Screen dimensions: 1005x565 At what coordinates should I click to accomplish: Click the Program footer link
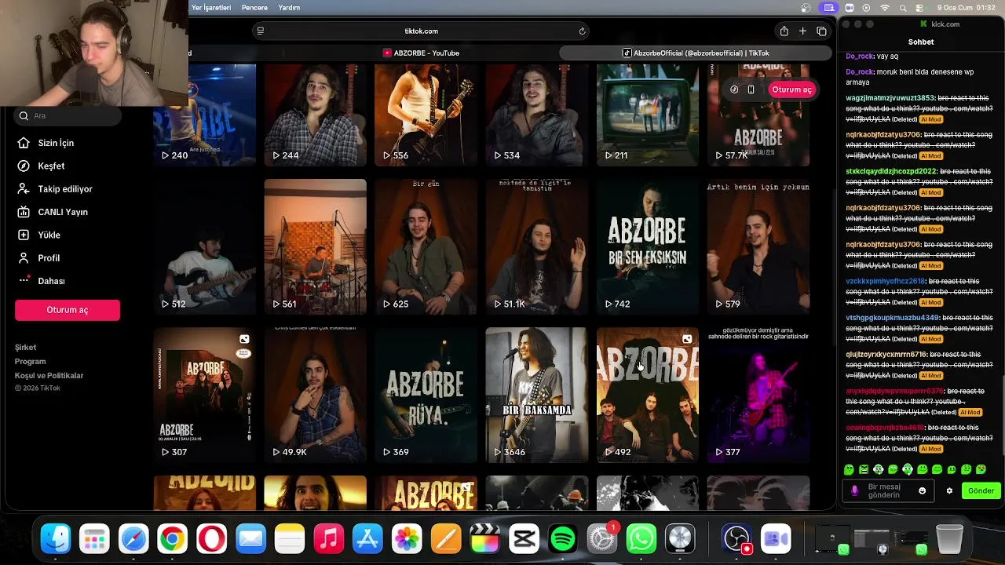(x=30, y=361)
